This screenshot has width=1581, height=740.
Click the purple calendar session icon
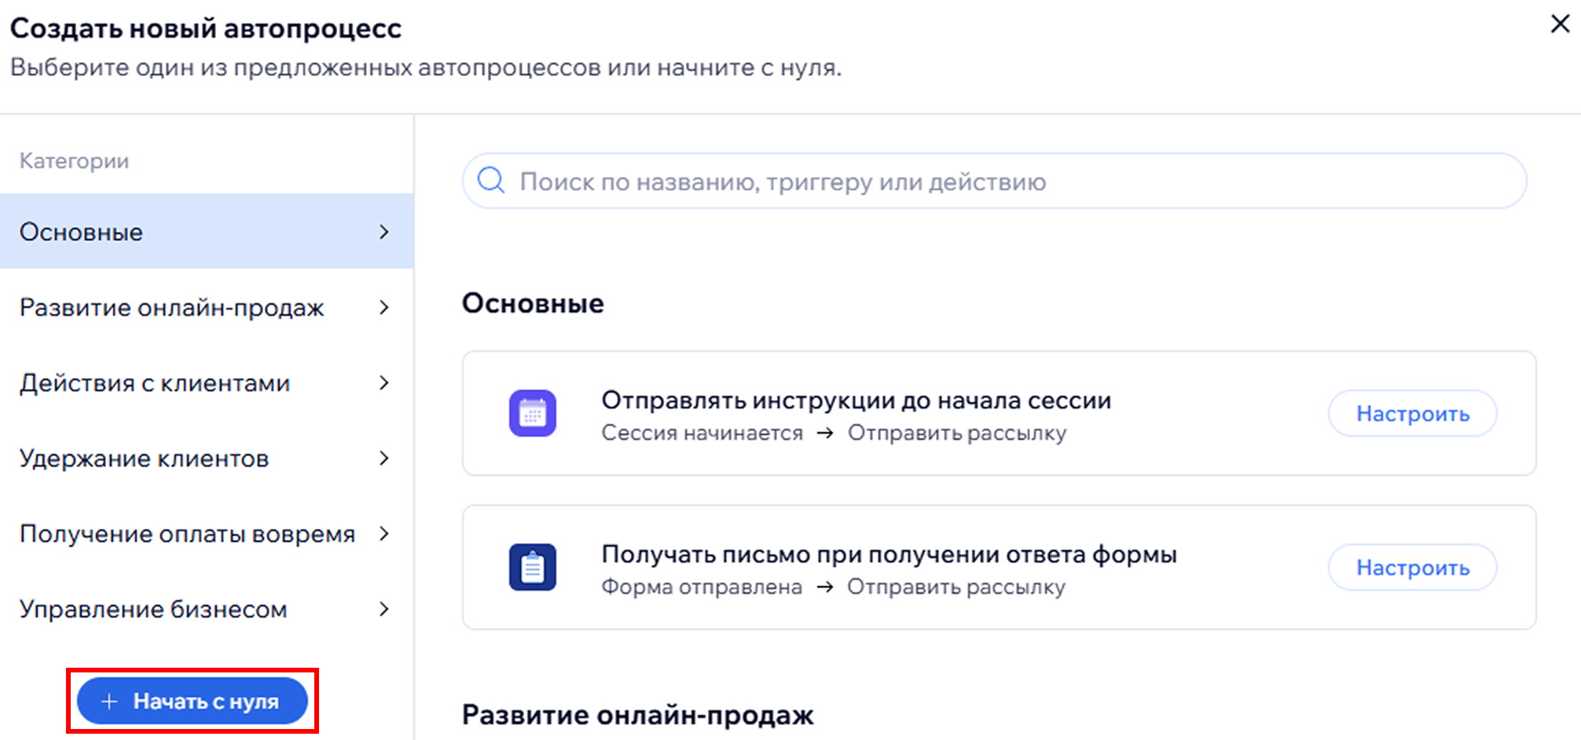click(x=532, y=413)
